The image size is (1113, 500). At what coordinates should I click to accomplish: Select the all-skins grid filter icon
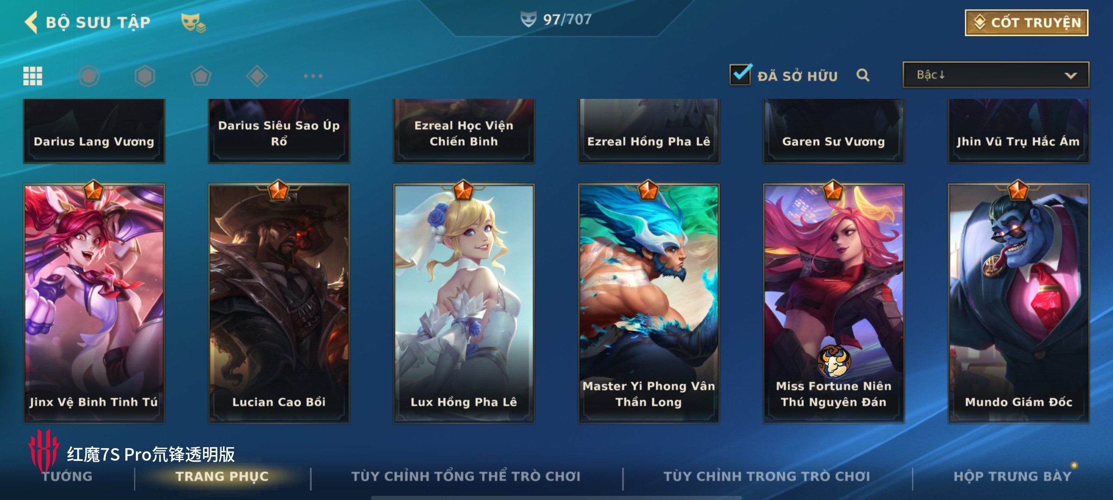tap(33, 76)
